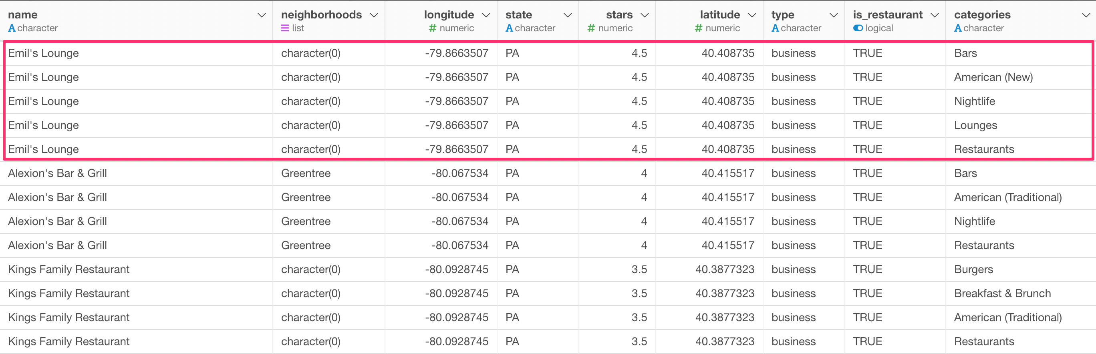Click the Burgers category cell

(x=973, y=270)
